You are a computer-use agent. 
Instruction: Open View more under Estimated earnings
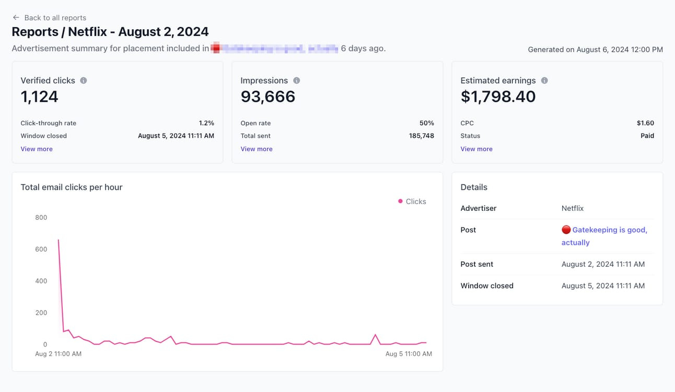(476, 149)
